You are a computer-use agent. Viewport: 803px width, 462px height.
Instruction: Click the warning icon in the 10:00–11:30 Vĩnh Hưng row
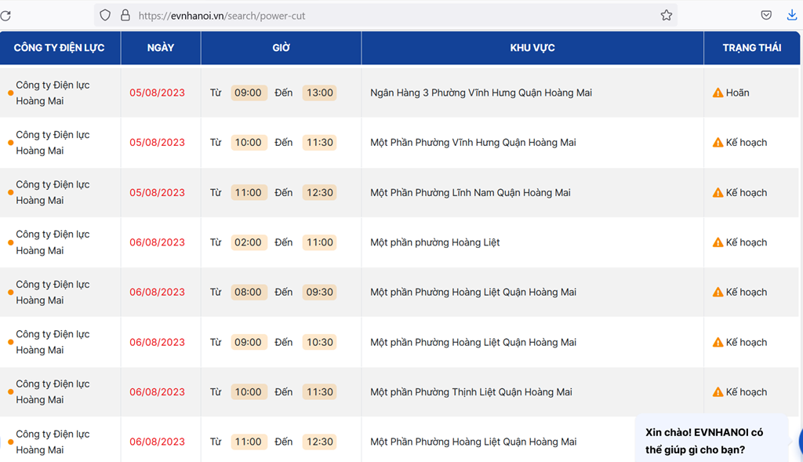pyautogui.click(x=718, y=143)
